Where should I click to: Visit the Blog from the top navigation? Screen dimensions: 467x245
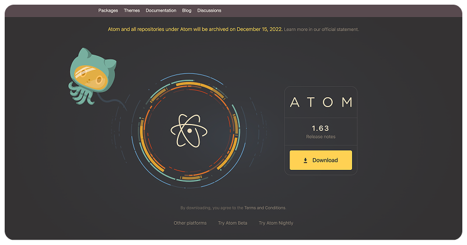tap(187, 10)
